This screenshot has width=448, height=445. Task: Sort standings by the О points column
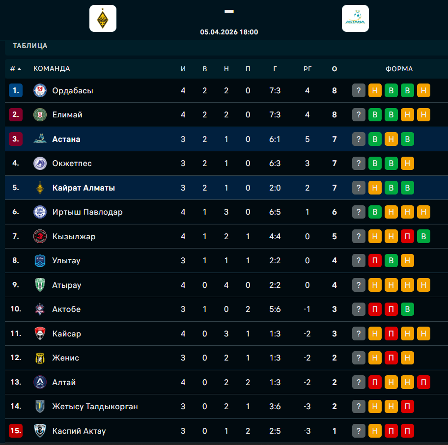335,69
